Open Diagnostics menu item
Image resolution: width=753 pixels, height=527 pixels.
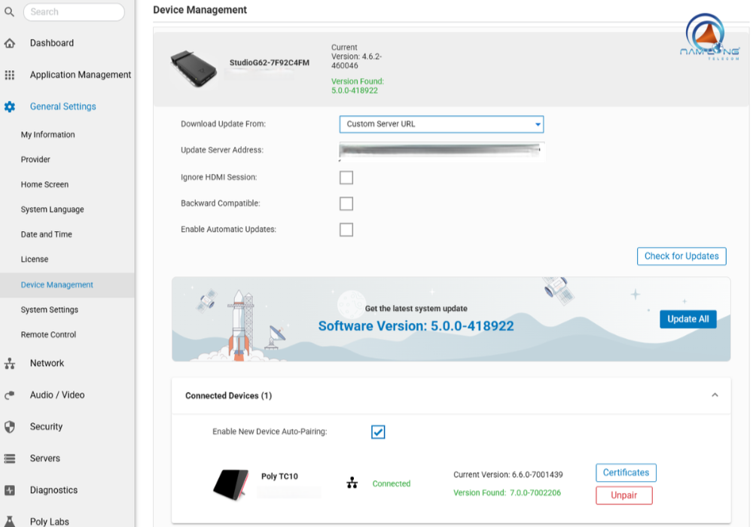[53, 490]
